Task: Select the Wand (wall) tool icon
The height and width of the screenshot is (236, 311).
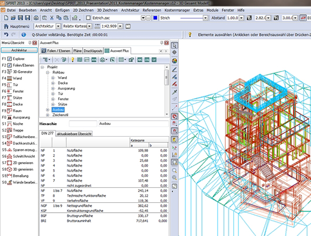Action: tap(9, 78)
